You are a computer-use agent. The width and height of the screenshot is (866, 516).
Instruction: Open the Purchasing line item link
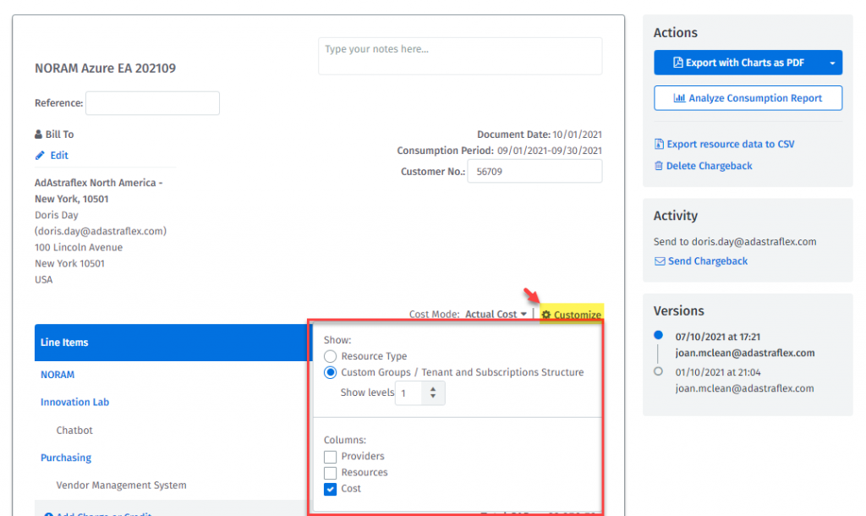click(66, 458)
